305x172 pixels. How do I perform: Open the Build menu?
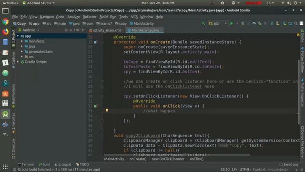tap(103, 17)
